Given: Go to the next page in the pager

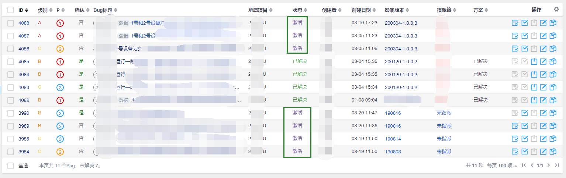Looking at the screenshot, I should [549, 165].
